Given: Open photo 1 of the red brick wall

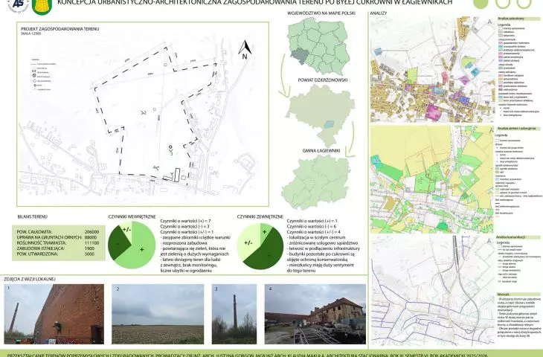Looking at the screenshot, I should click(54, 314).
